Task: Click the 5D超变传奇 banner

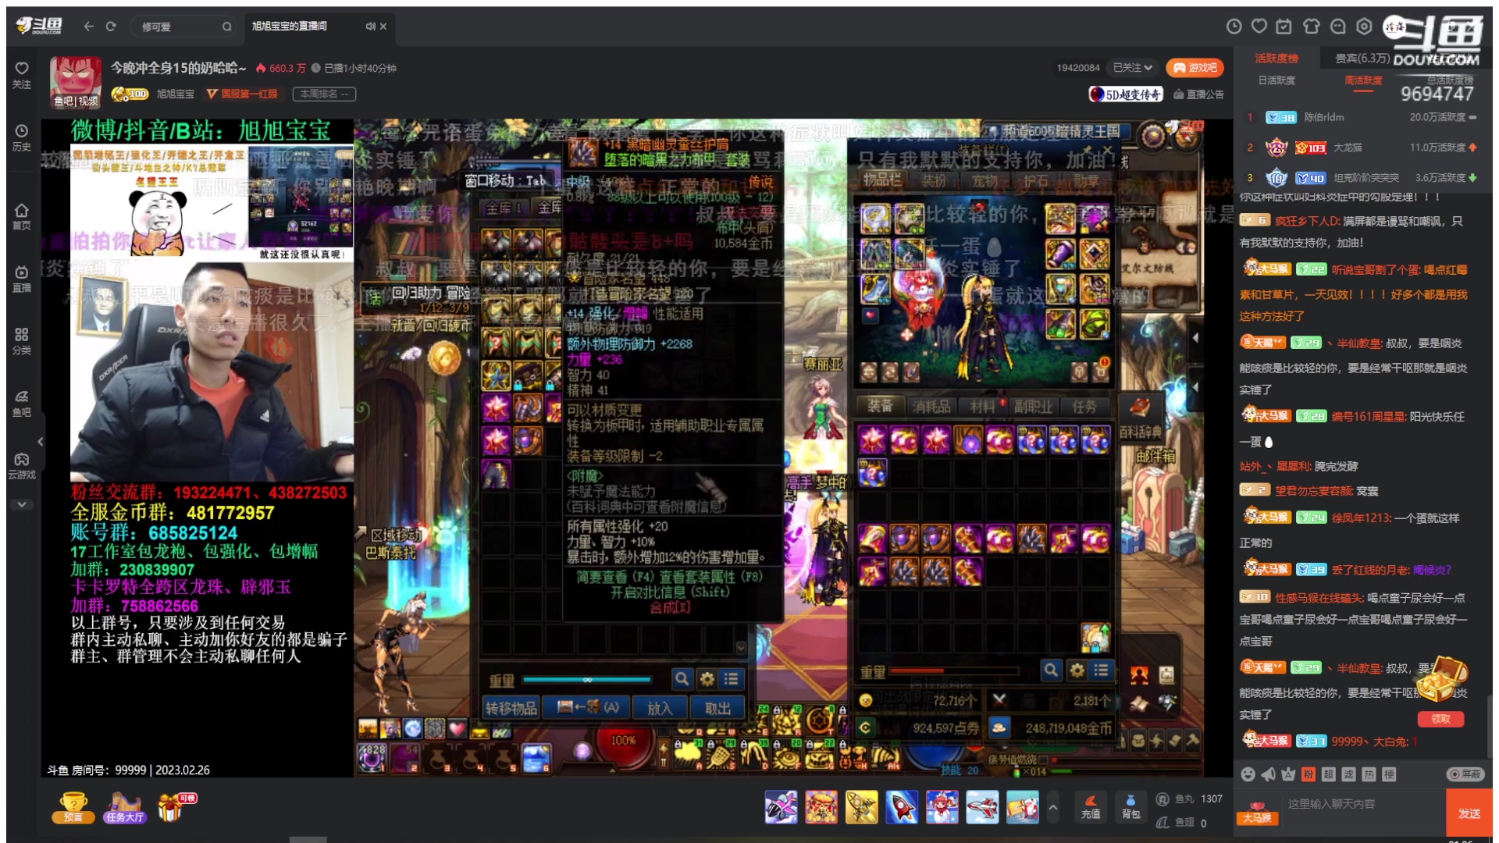Action: (x=1126, y=94)
